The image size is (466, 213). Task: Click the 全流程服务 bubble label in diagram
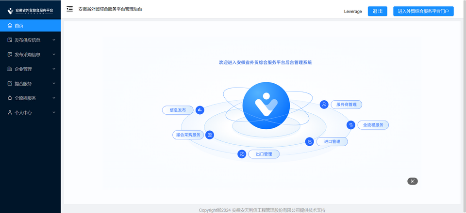[373, 125]
